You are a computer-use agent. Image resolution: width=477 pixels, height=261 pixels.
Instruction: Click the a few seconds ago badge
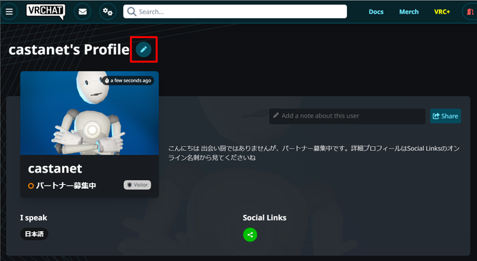(128, 80)
